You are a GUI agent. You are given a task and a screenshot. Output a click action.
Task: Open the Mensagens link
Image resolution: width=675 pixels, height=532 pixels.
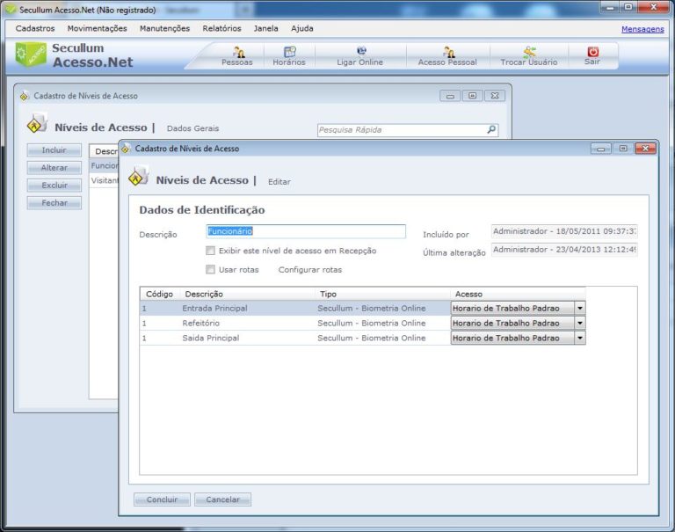[642, 29]
